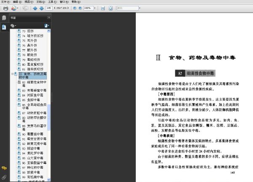Open the zoom level dropdown arrow
This screenshot has height=182, width=253.
(95, 8)
